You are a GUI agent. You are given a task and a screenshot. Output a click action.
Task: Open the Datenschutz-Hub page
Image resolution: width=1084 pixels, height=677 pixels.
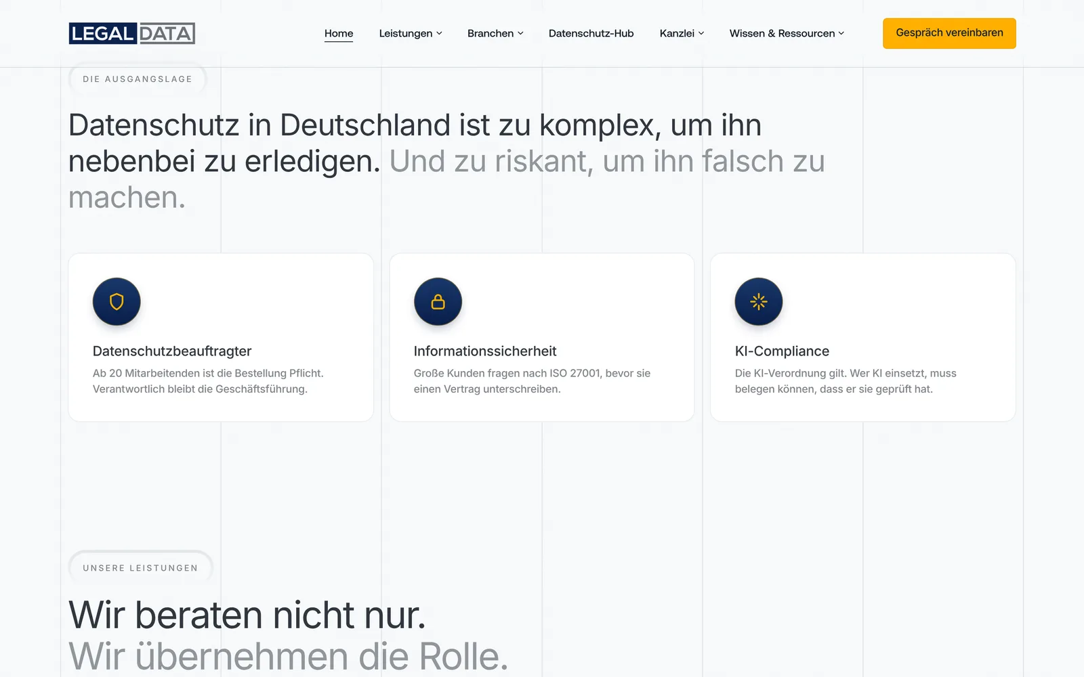coord(591,33)
